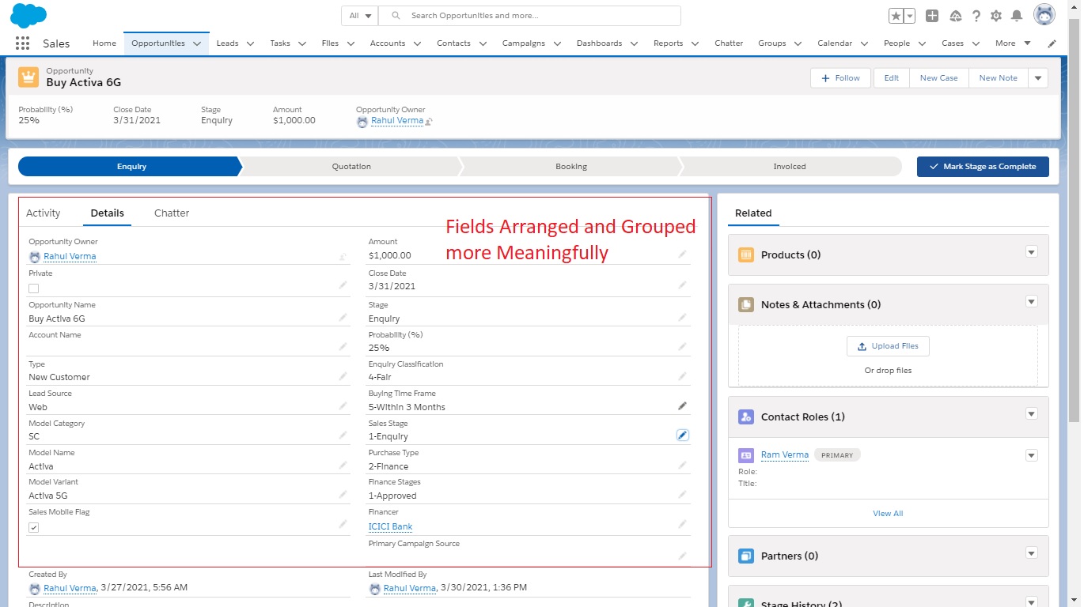Click the Products related list icon

pos(745,254)
